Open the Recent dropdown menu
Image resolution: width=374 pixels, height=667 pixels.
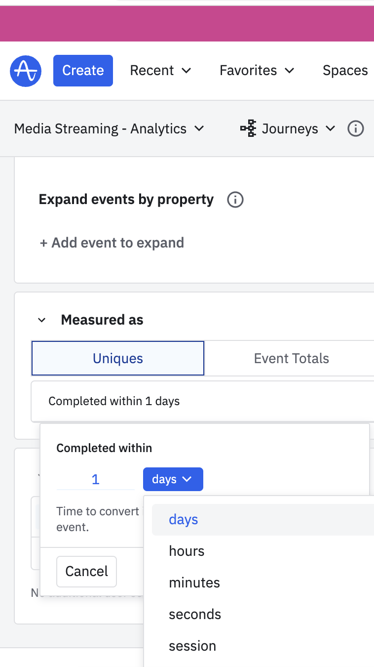pyautogui.click(x=160, y=71)
